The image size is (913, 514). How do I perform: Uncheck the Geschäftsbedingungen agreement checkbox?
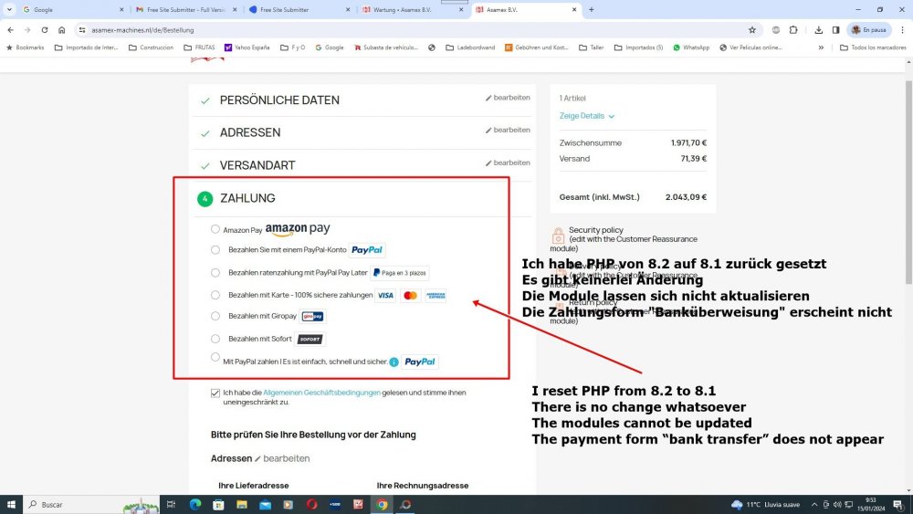pos(215,393)
